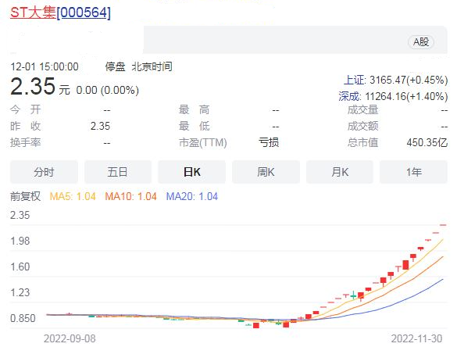The height and width of the screenshot is (347, 457).
Task: Click the 1.23 y-axis price label
Action: pos(20,292)
